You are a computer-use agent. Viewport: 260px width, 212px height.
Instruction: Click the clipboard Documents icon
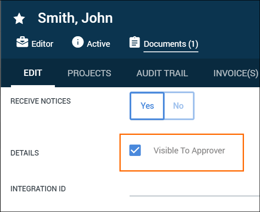click(x=135, y=42)
